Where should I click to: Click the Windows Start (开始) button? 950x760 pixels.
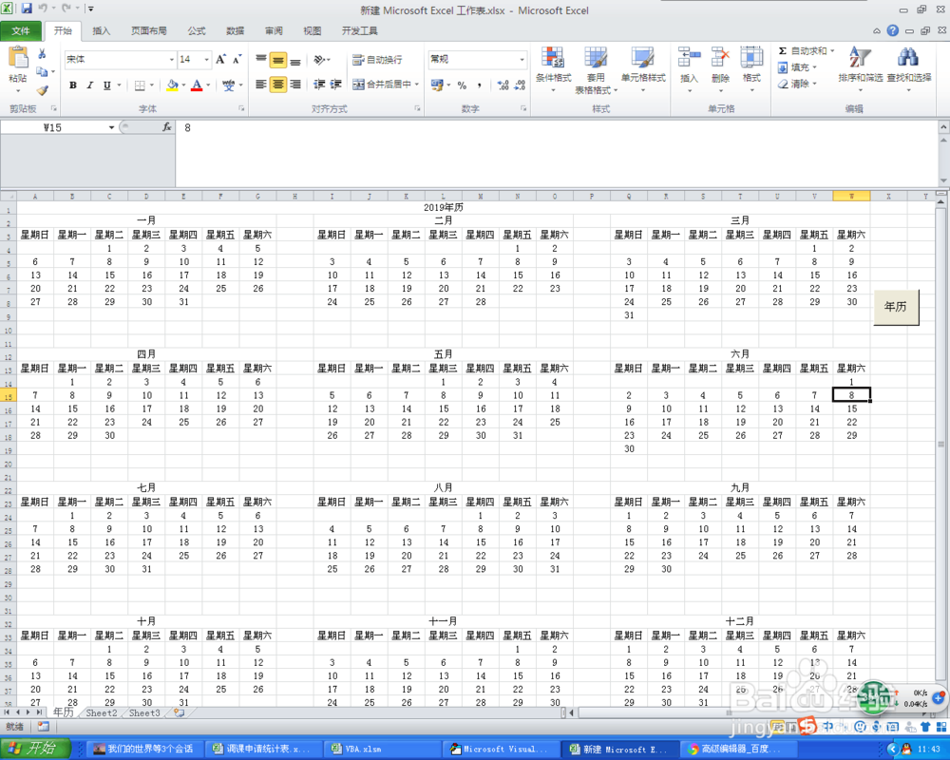pos(34,749)
